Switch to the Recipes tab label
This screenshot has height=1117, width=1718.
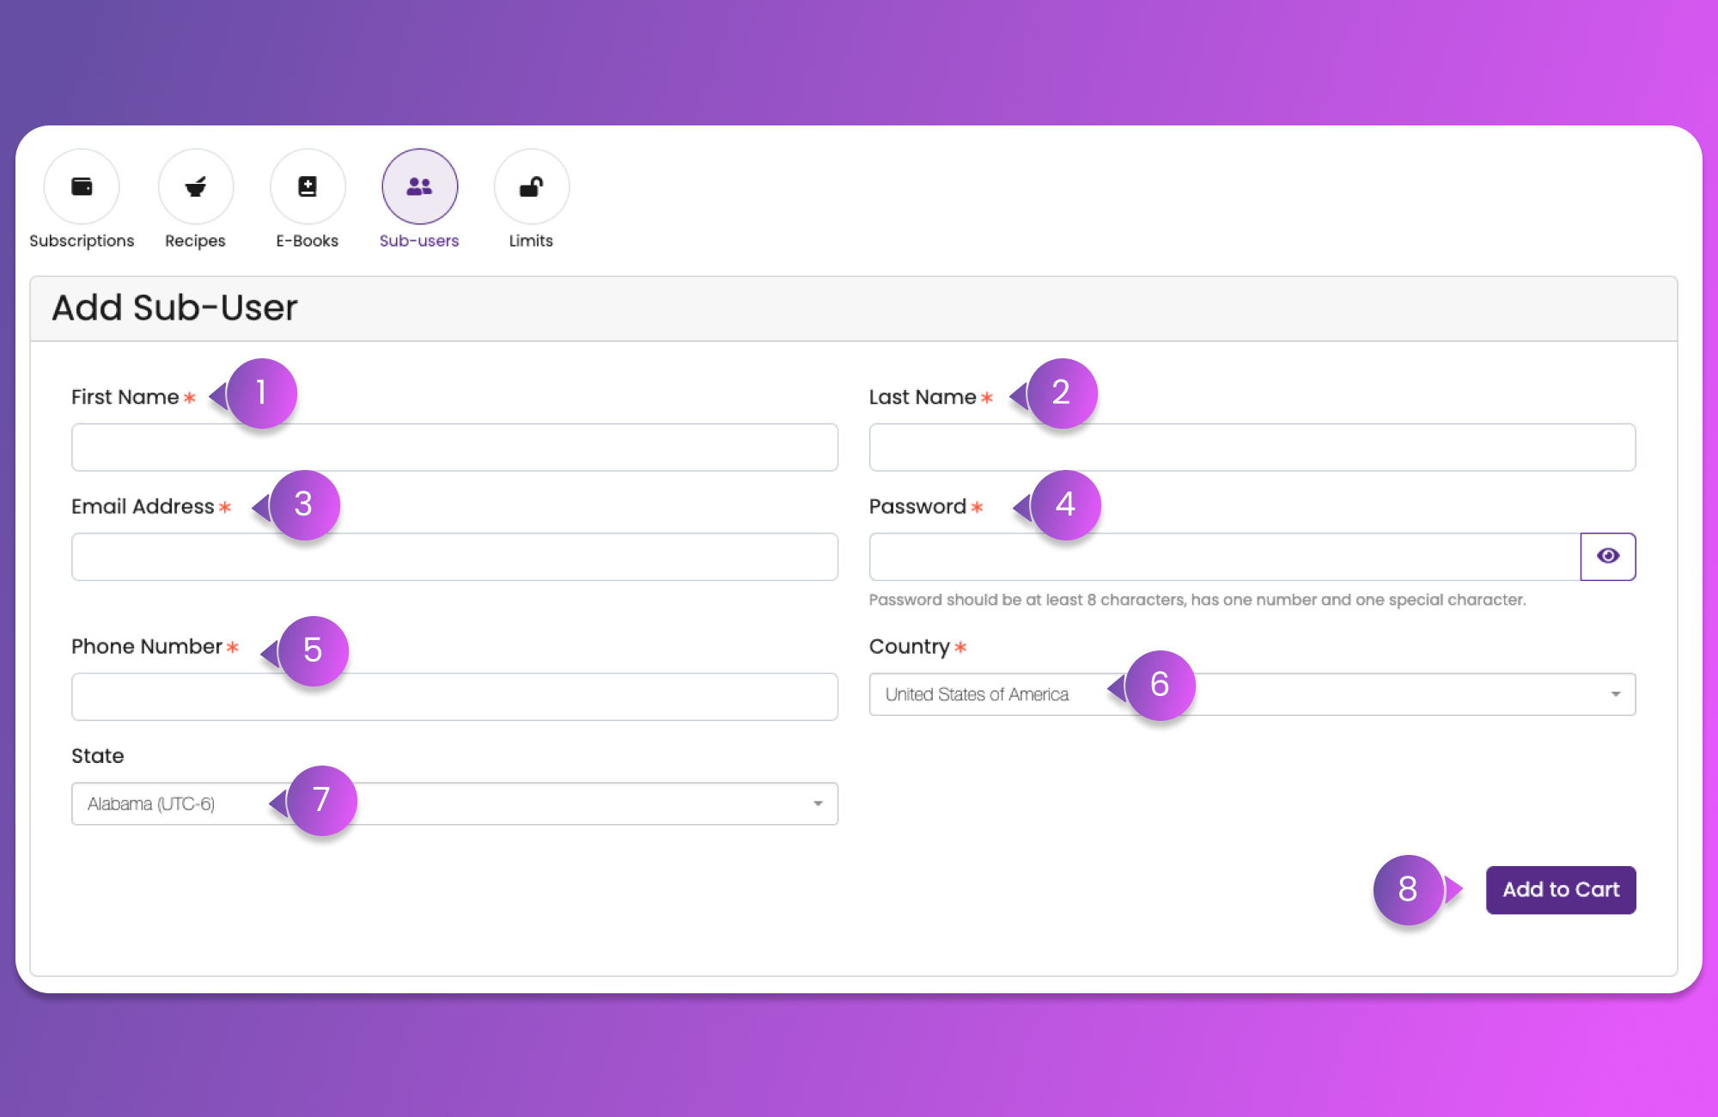click(x=195, y=241)
